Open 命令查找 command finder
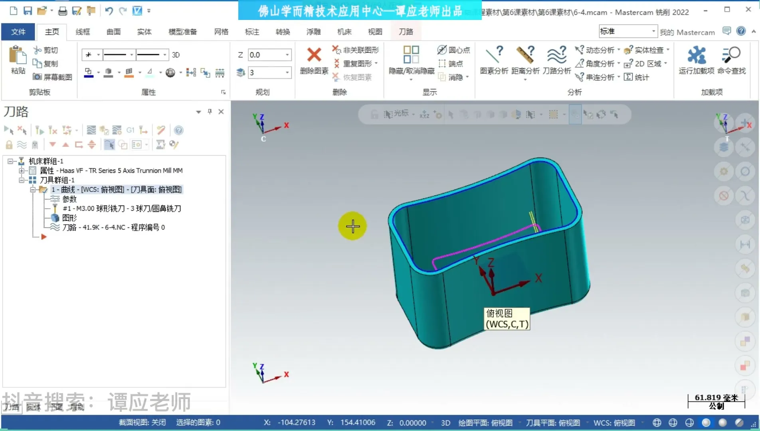760x431 pixels. pyautogui.click(x=731, y=55)
